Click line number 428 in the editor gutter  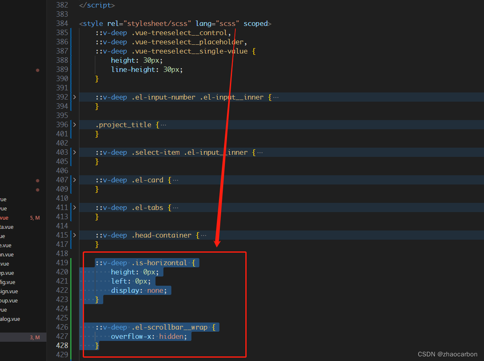coord(62,346)
